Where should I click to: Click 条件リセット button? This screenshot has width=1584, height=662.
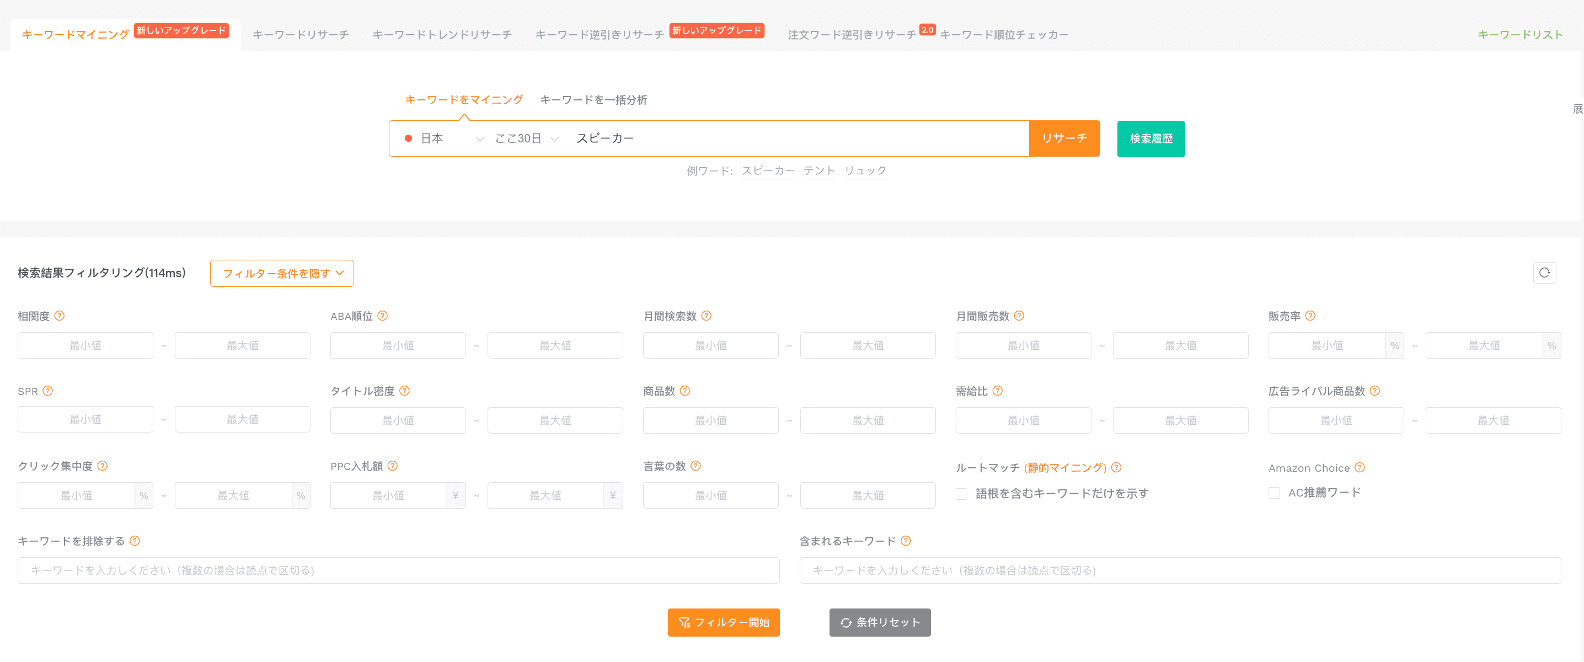point(880,622)
